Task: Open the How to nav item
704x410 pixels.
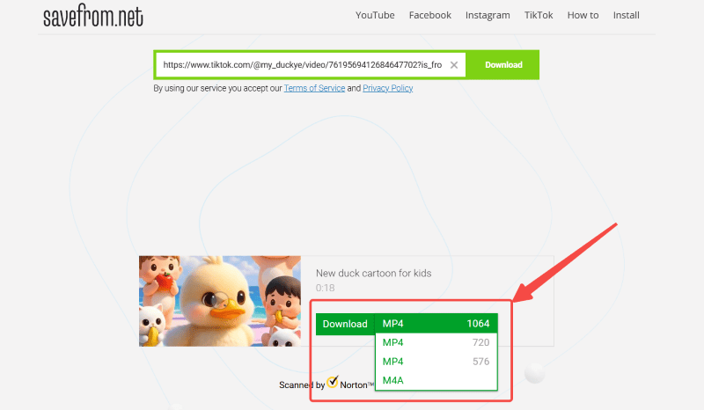Action: 583,15
